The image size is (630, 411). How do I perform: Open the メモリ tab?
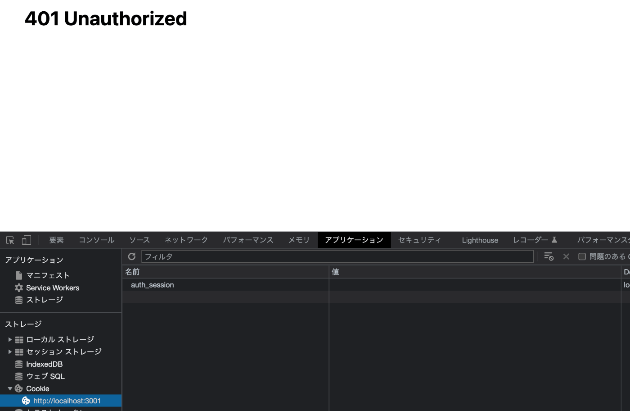[299, 240]
